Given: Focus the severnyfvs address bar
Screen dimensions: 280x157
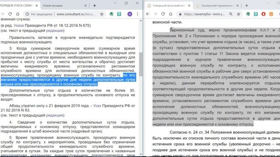Looking at the screenshot, I should coord(204,14).
